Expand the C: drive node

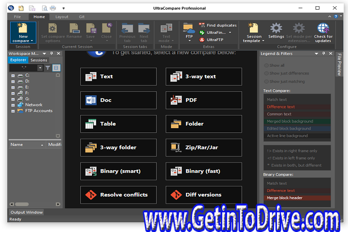[13, 76]
